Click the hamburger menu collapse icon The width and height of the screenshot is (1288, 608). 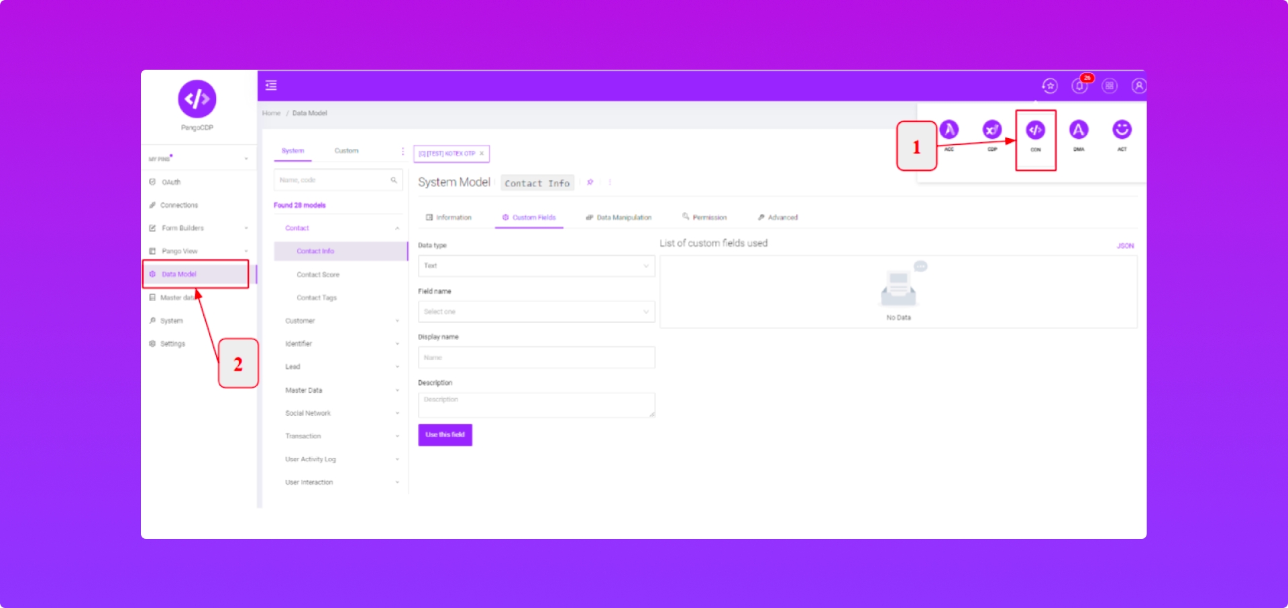click(271, 85)
